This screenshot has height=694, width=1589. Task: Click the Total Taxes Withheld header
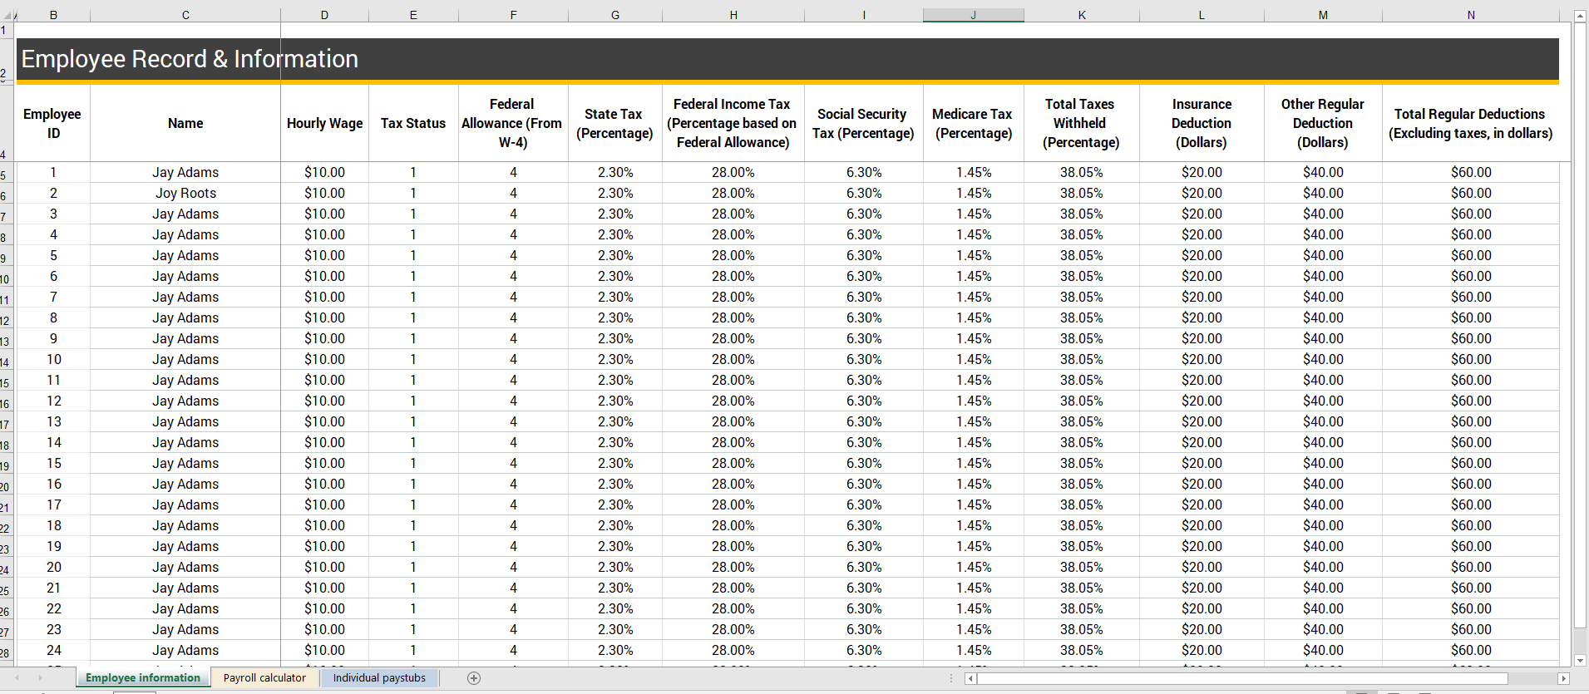pos(1081,124)
